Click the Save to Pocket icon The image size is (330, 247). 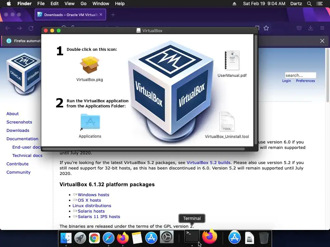click(299, 28)
